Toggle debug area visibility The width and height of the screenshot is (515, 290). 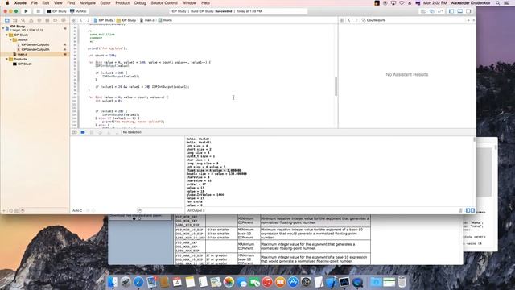(460, 11)
